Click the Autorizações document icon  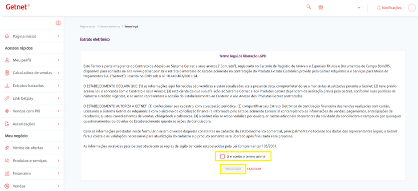click(x=7, y=124)
